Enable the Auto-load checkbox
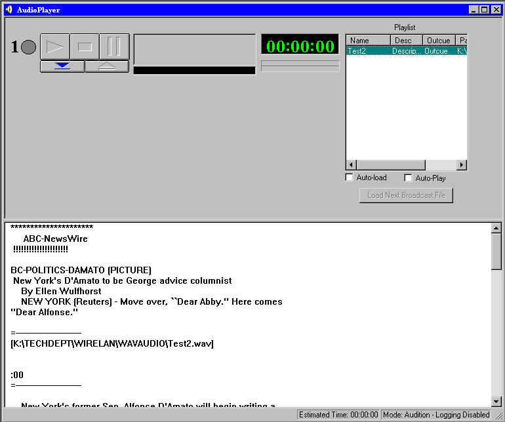 click(x=349, y=177)
